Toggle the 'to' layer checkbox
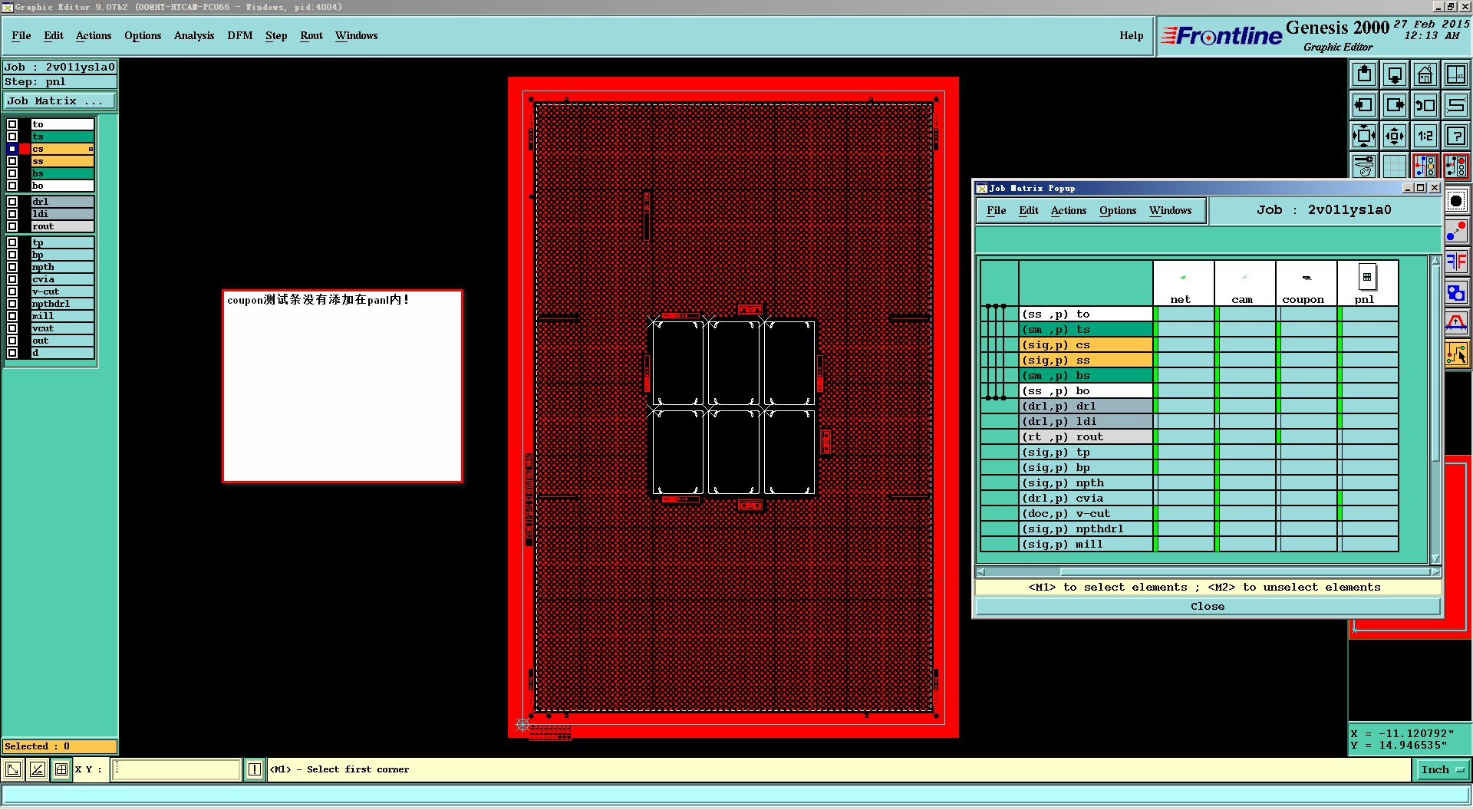 click(x=12, y=124)
